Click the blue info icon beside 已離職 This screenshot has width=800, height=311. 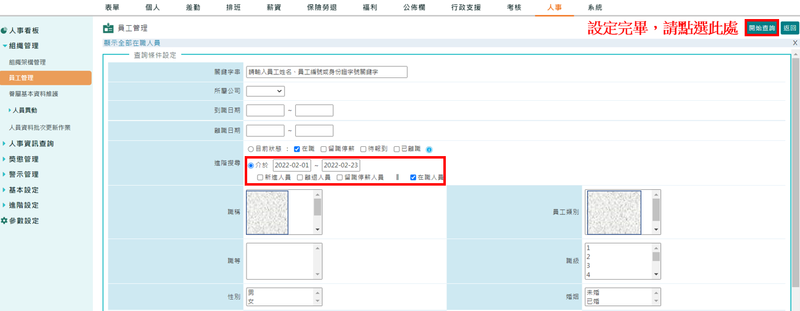[429, 149]
